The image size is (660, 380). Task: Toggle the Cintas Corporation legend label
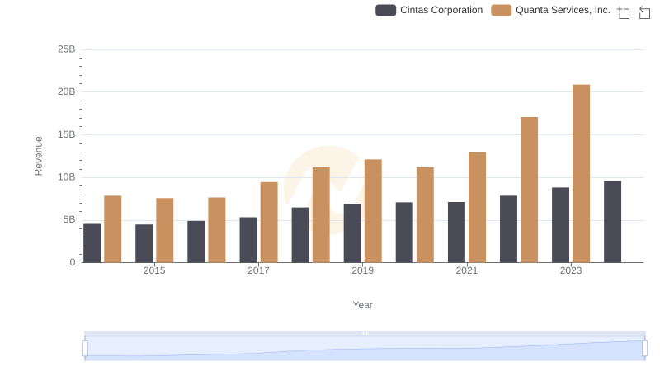click(x=441, y=10)
